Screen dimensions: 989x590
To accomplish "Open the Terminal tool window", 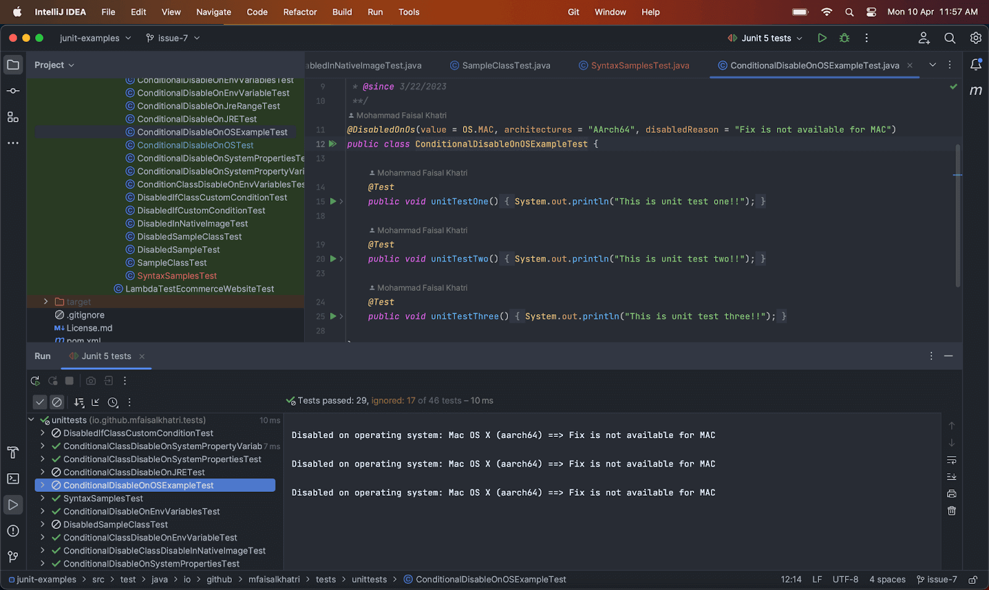I will (x=13, y=479).
